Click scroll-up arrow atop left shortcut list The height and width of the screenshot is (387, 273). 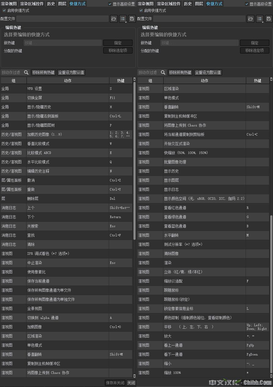[x=134, y=79]
